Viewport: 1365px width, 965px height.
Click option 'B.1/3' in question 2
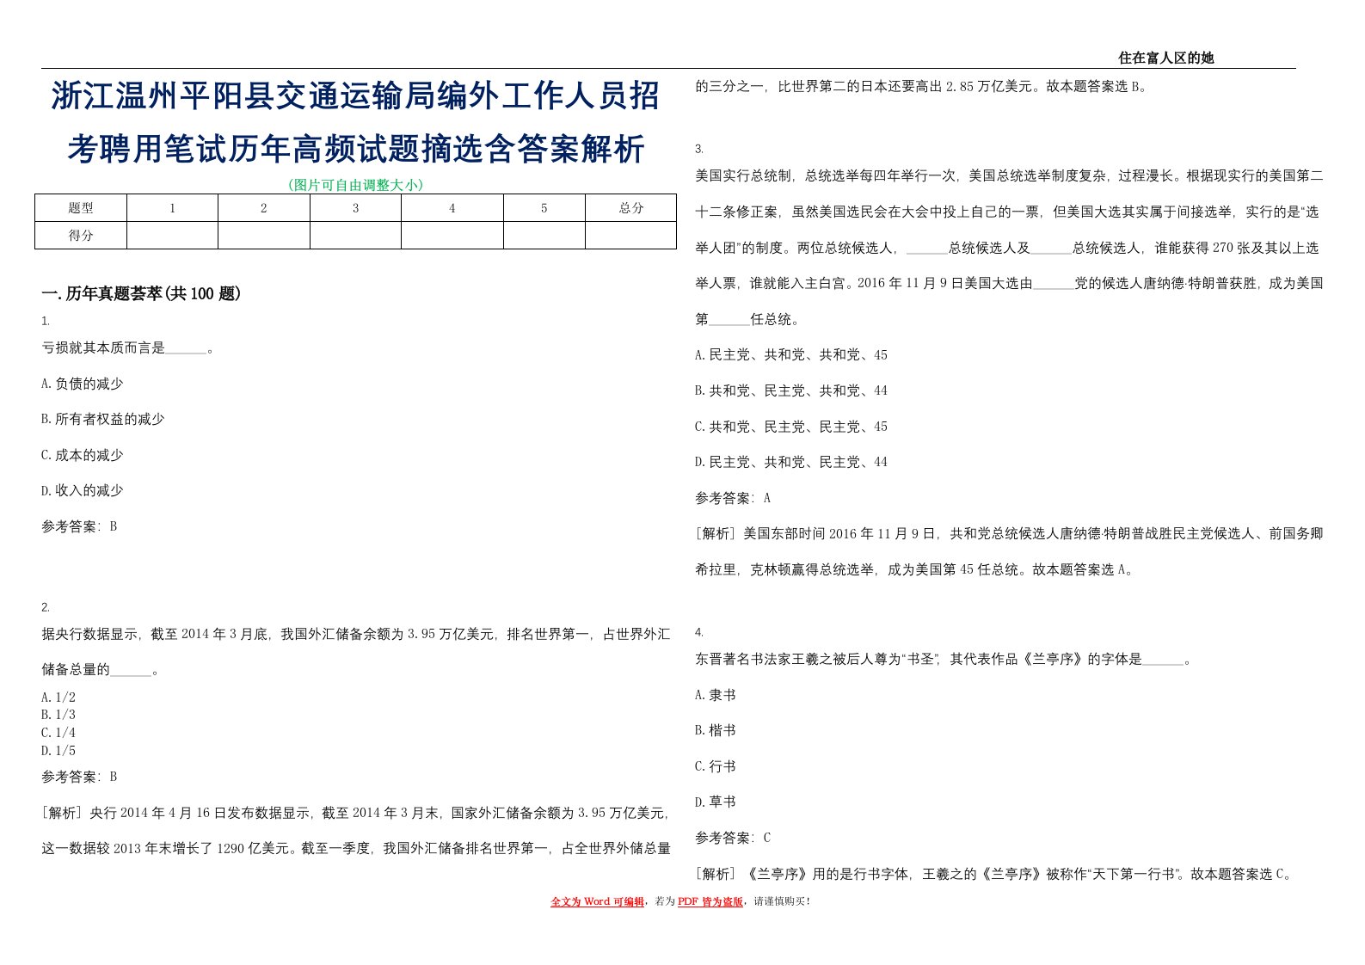tap(58, 715)
